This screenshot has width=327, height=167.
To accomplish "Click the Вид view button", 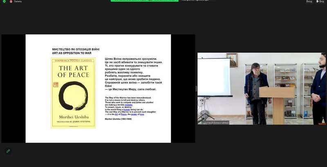I will [x=320, y=2].
